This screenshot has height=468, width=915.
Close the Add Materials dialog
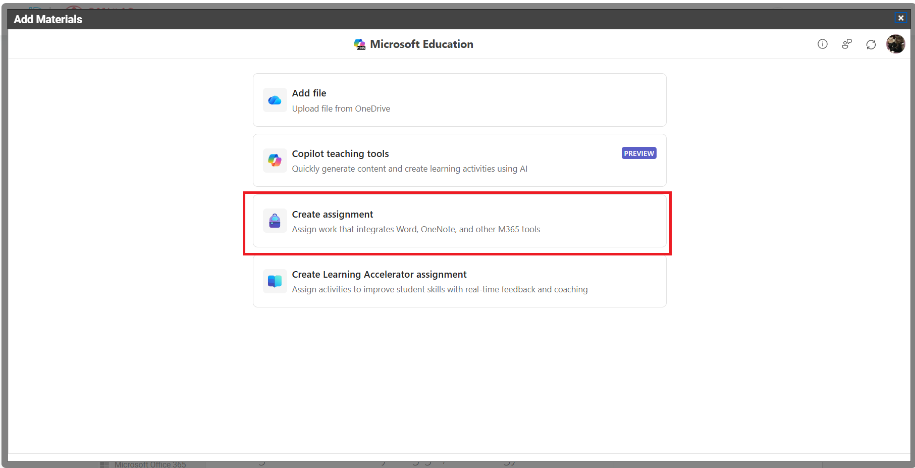pyautogui.click(x=901, y=18)
